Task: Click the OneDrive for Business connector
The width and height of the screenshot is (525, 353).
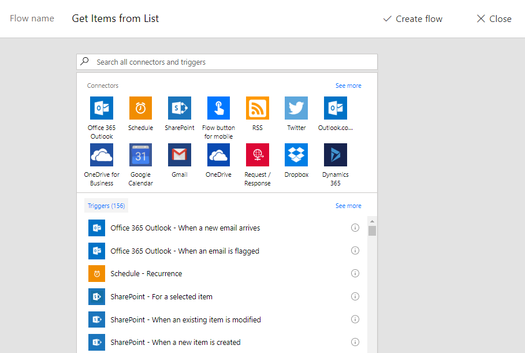Action: click(101, 155)
